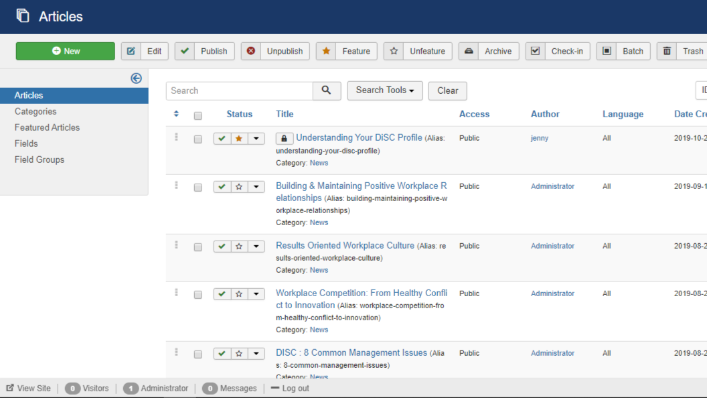Click the Batch toolbar button

coord(623,51)
